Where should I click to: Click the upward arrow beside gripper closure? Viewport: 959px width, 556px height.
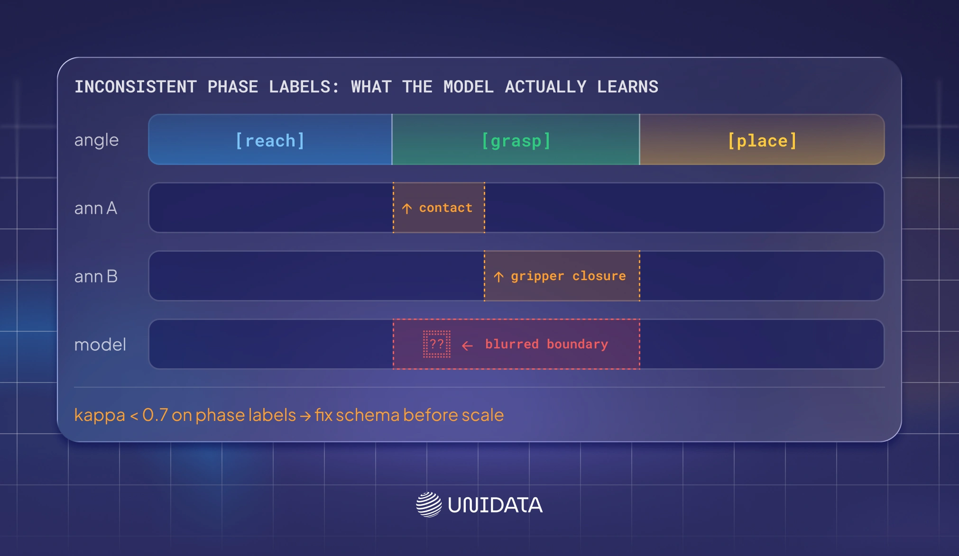pyautogui.click(x=498, y=277)
